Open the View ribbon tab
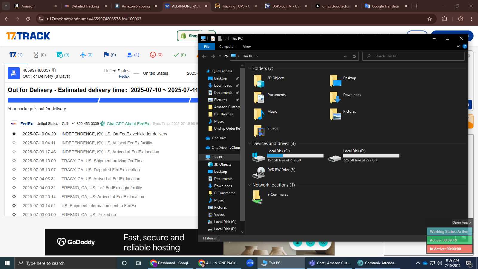Screen dimensions: 478x269 click(247, 47)
